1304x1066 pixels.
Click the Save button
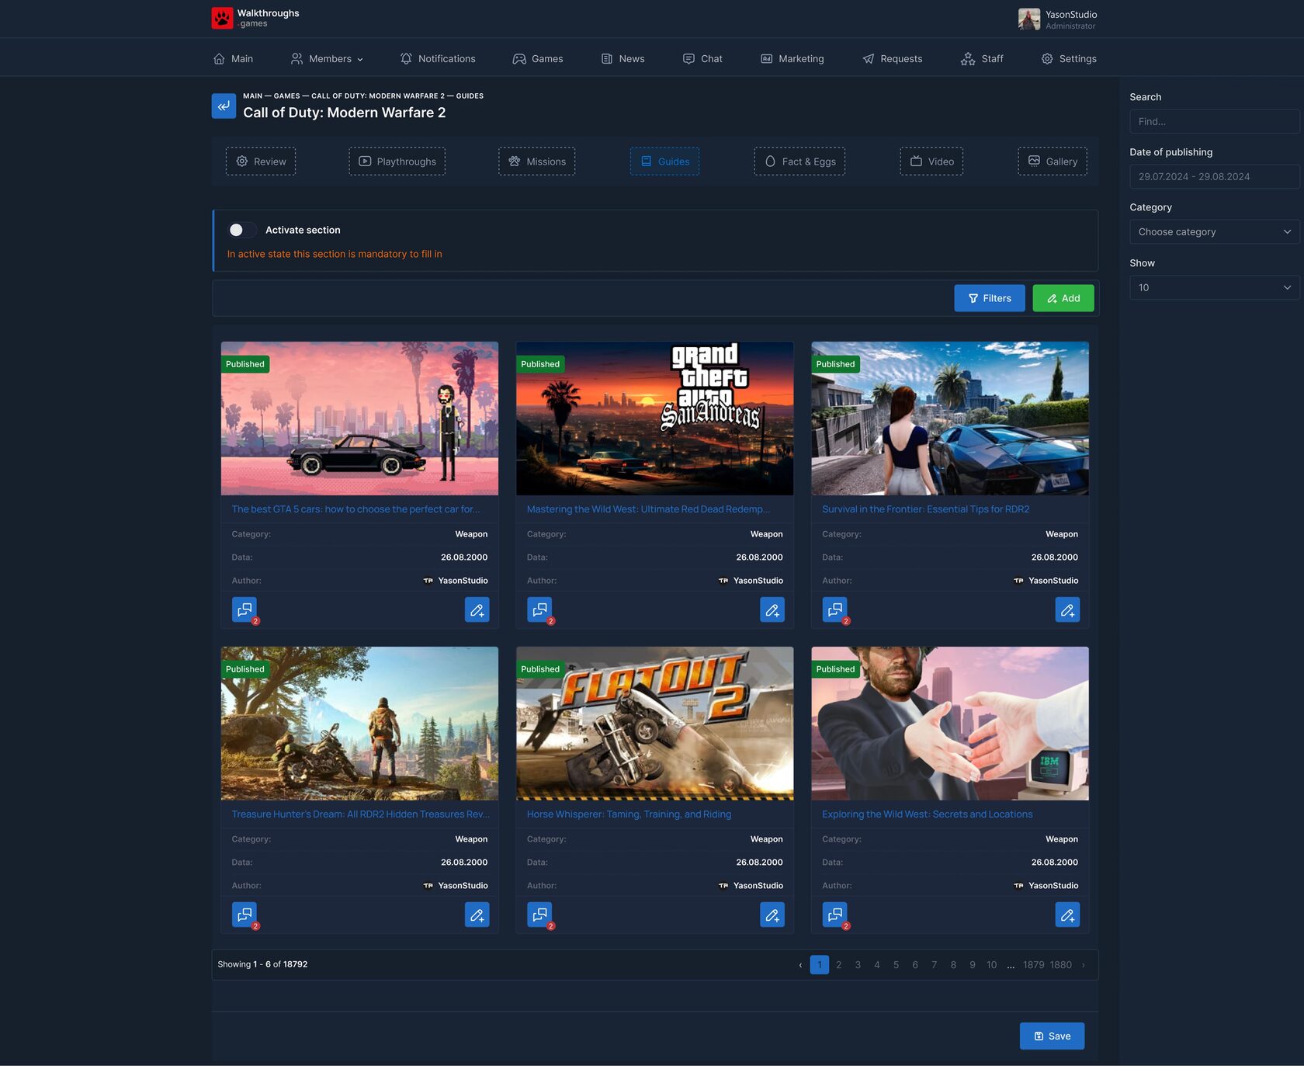[1052, 1036]
